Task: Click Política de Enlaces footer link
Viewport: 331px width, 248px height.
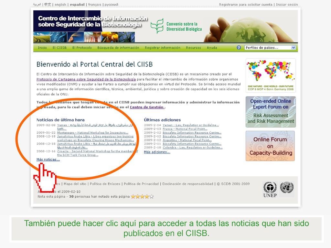Action: pos(105,184)
